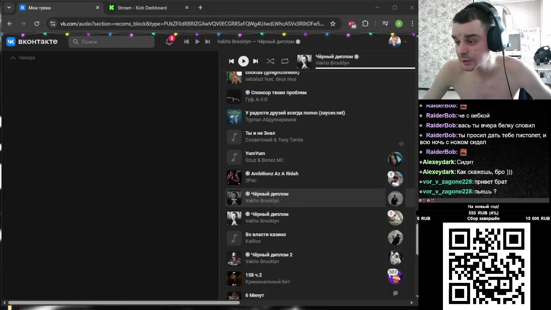This screenshot has height=310, width=551.
Task: Open Chrome profile green avatar
Action: (x=399, y=24)
